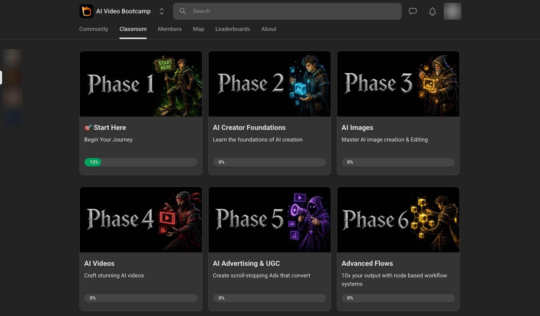Click the AI Video Bootcamp group name
This screenshot has width=540, height=316.
point(123,11)
